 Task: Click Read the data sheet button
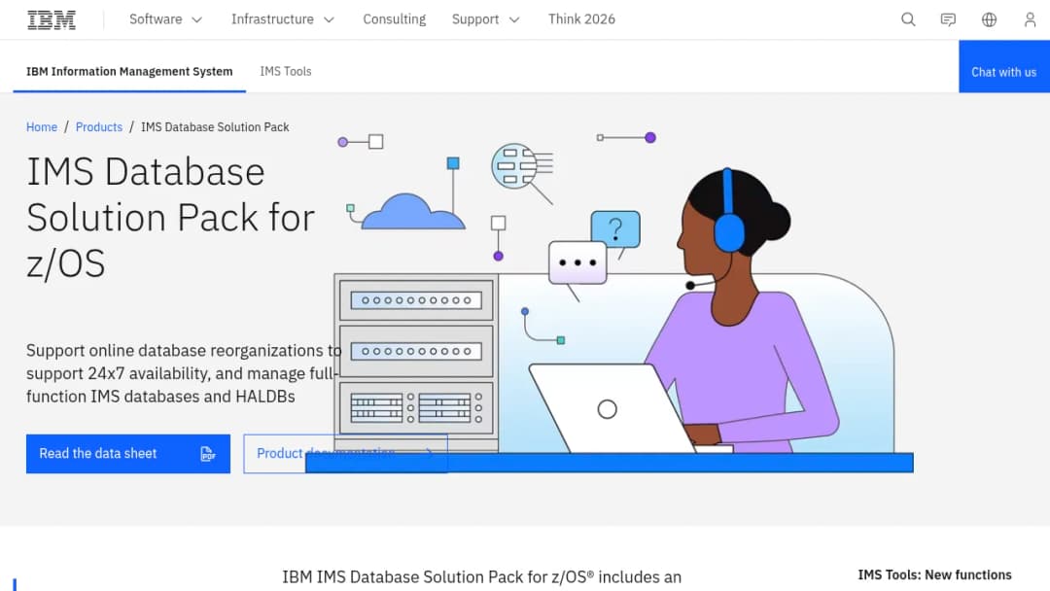[128, 454]
